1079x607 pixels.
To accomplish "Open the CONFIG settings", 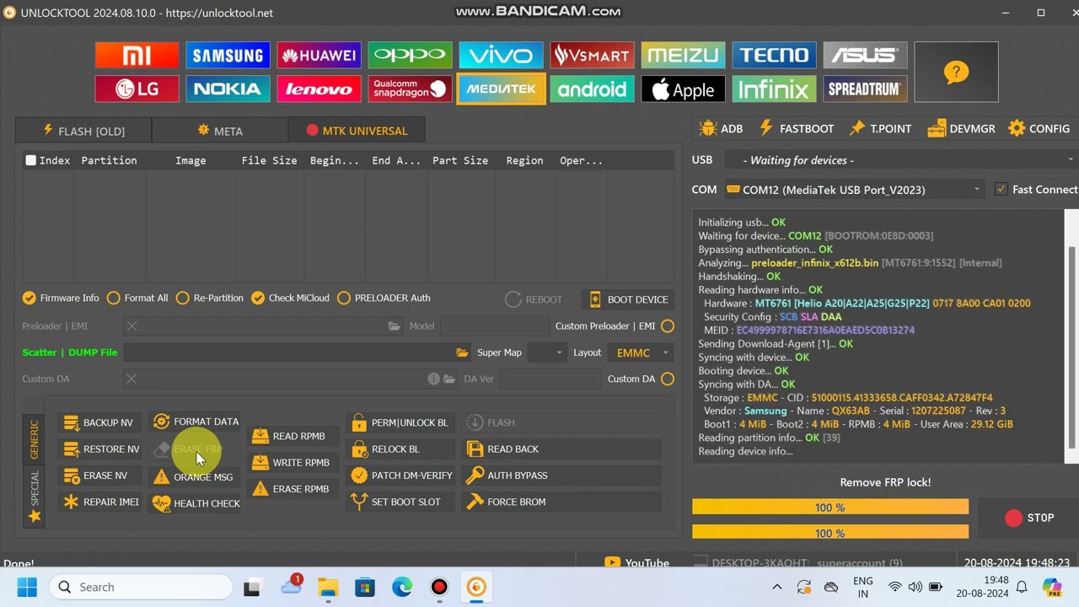I will tap(1039, 128).
